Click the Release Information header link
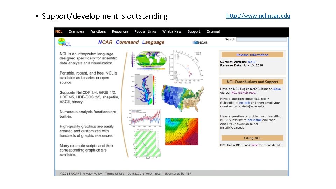This screenshot has width=336, height=189. [252, 55]
